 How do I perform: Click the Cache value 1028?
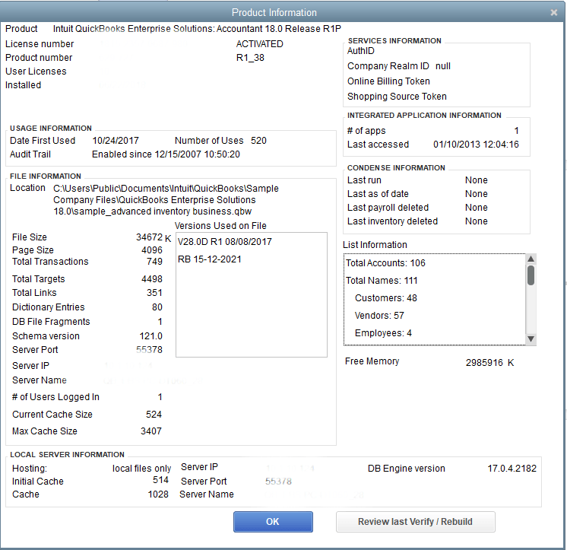click(x=158, y=494)
